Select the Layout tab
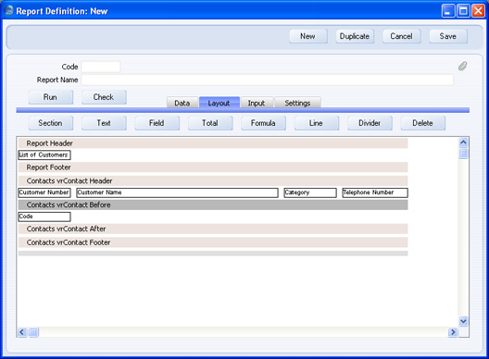Viewport: 489px width, 359px height. 219,103
